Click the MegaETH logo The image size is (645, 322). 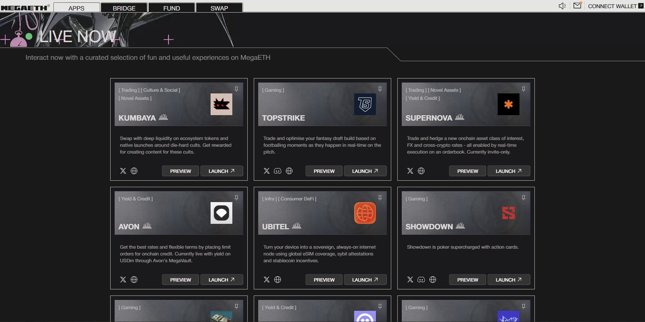pyautogui.click(x=25, y=7)
